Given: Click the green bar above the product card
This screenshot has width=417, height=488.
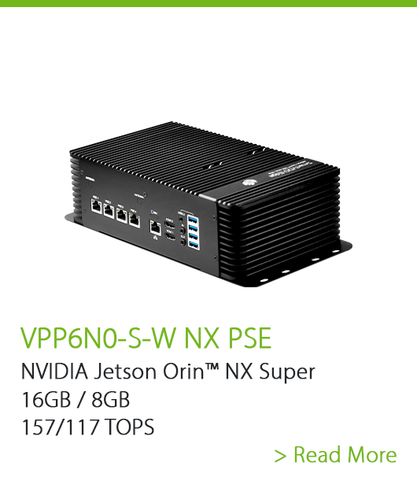Looking at the screenshot, I should pyautogui.click(x=208, y=3).
